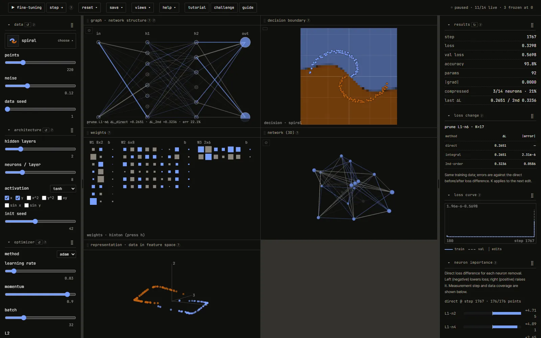Advance one step with the step button
This screenshot has width=541, height=338.
coord(56,7)
